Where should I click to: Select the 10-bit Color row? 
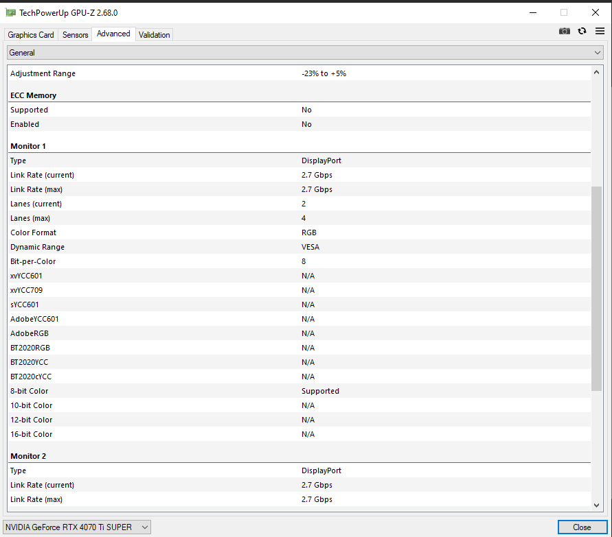click(x=299, y=406)
